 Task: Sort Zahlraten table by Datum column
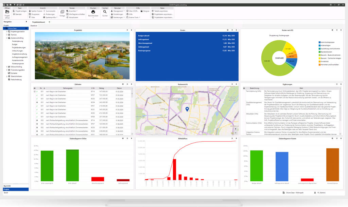(119, 88)
